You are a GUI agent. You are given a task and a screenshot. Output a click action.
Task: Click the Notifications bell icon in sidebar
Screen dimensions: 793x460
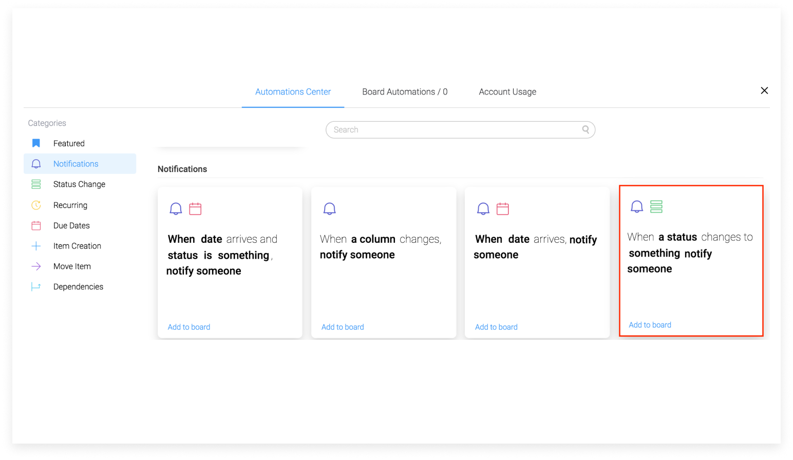[36, 164]
